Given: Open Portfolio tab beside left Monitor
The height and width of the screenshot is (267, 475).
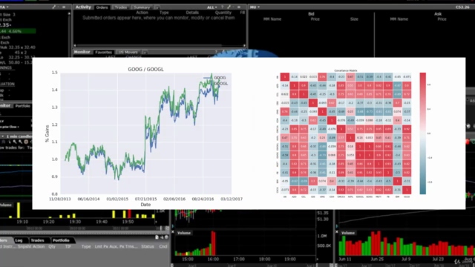Looking at the screenshot, I should [x=23, y=106].
